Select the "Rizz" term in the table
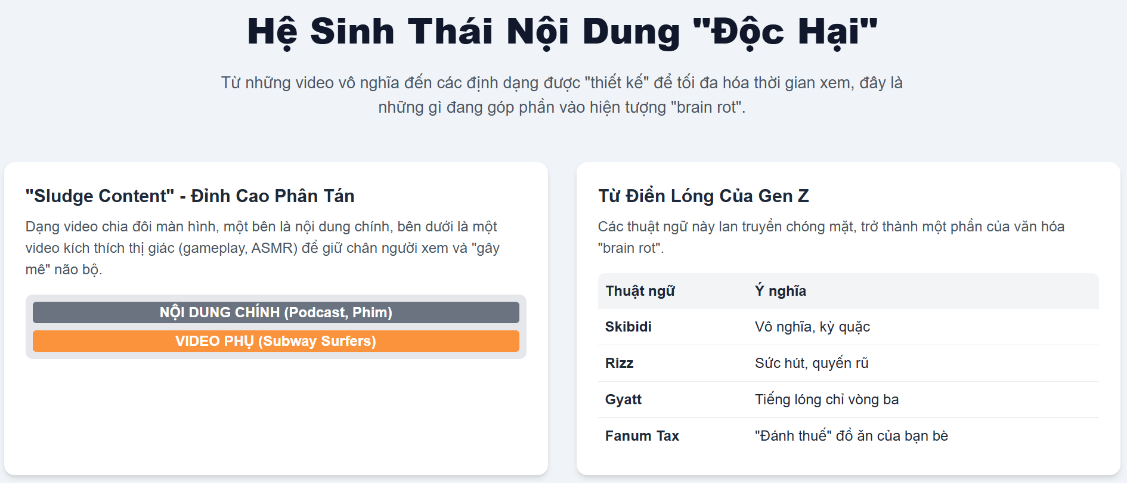 pyautogui.click(x=619, y=363)
